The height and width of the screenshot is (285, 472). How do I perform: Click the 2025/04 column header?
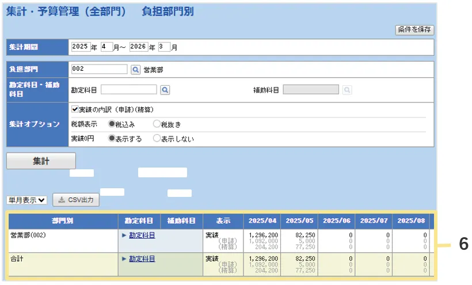click(x=262, y=221)
